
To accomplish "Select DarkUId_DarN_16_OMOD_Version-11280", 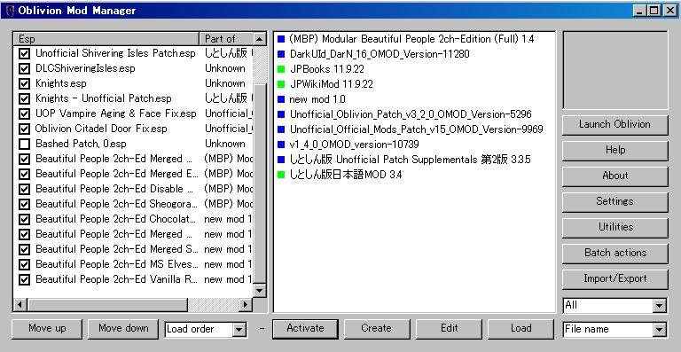I will (x=380, y=54).
